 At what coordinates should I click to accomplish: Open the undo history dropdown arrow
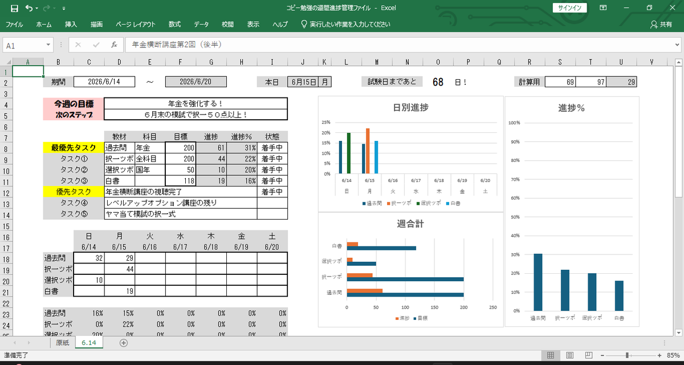37,8
